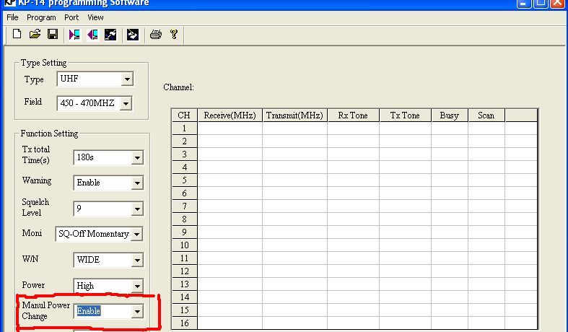Expand the Squelch Level dropdown
The height and width of the screenshot is (332, 568).
(x=136, y=210)
